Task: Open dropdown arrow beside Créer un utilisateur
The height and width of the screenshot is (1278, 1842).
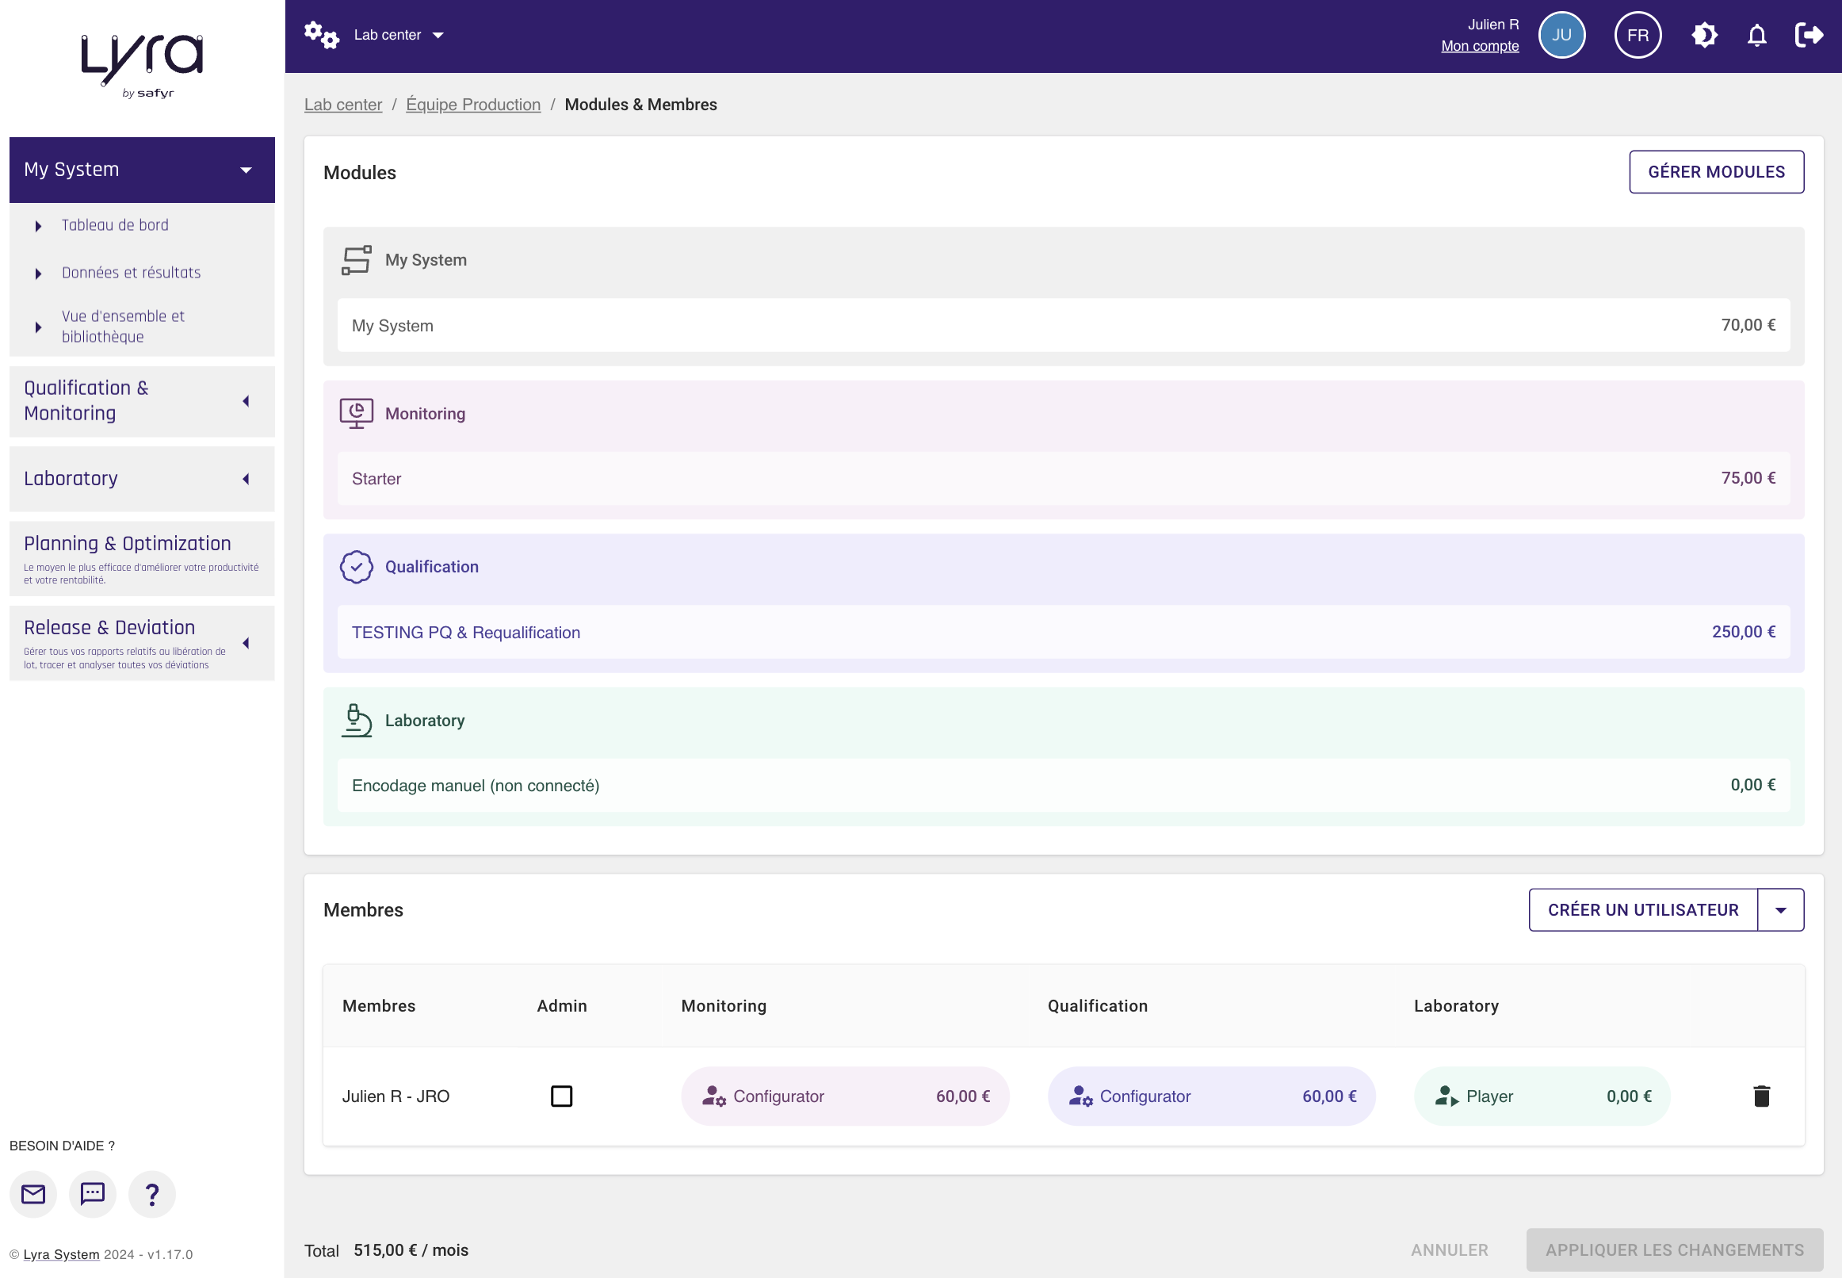Action: (1780, 910)
